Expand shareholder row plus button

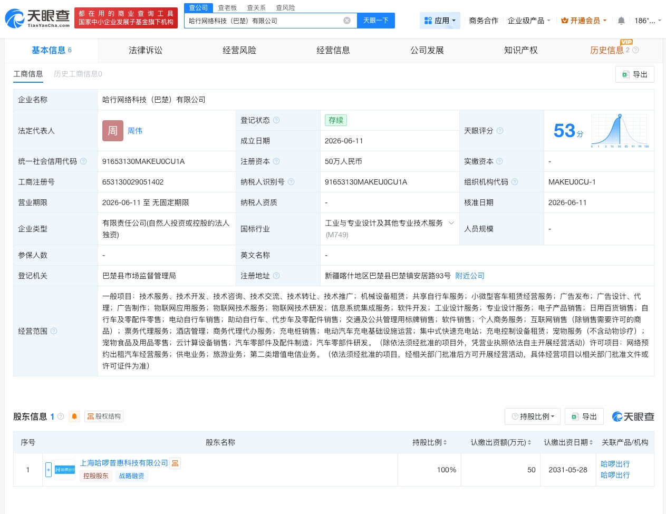coord(49,469)
